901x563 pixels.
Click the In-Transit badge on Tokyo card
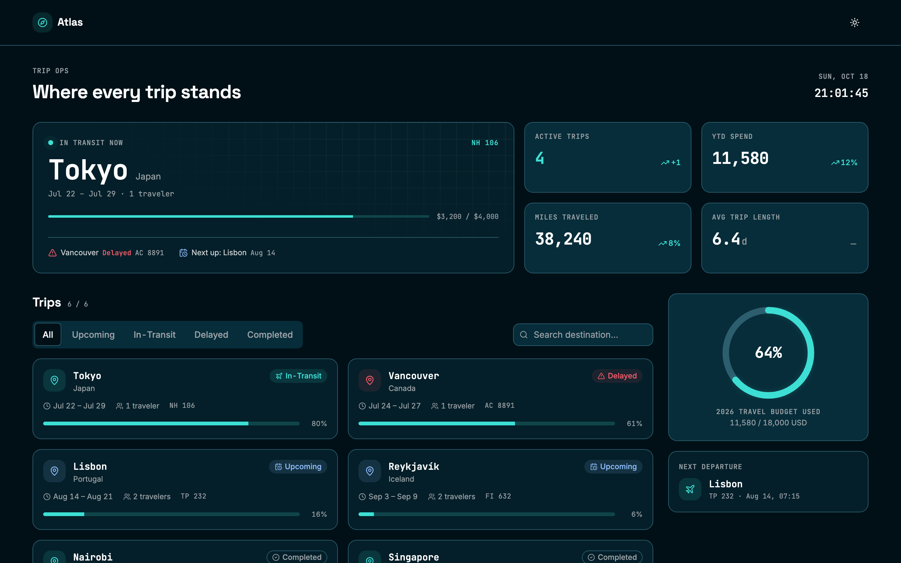[x=298, y=376]
